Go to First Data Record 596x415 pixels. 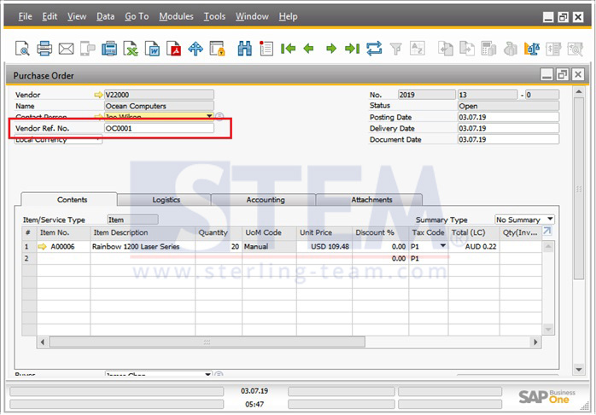(288, 49)
